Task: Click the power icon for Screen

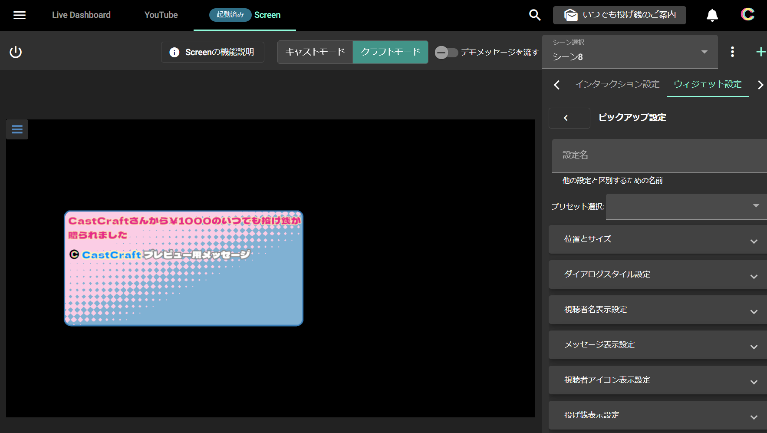Action: 16,52
